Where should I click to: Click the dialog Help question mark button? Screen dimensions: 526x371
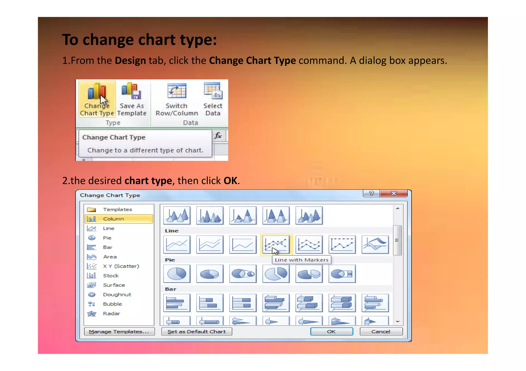click(x=371, y=193)
